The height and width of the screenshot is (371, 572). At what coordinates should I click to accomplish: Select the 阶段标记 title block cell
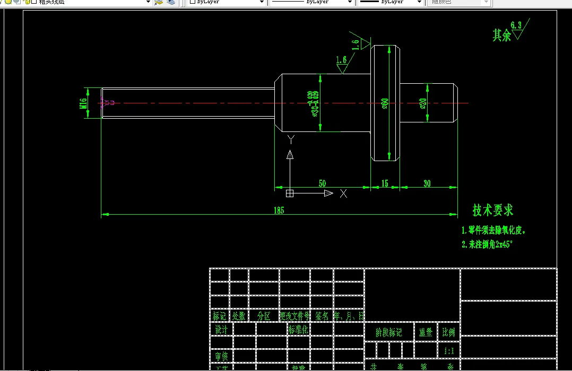(x=389, y=332)
